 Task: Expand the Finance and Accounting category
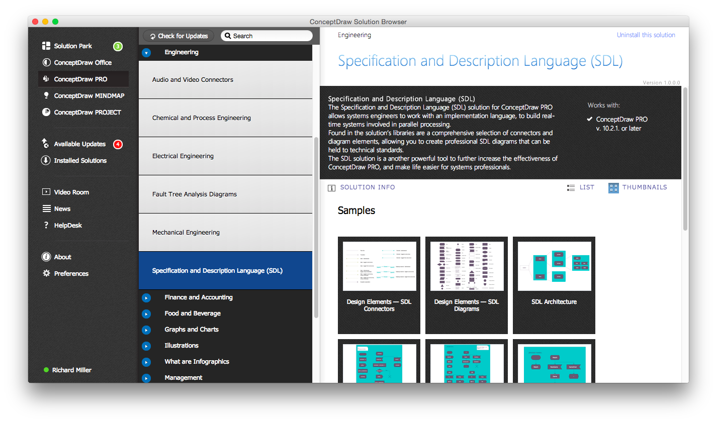coord(146,298)
